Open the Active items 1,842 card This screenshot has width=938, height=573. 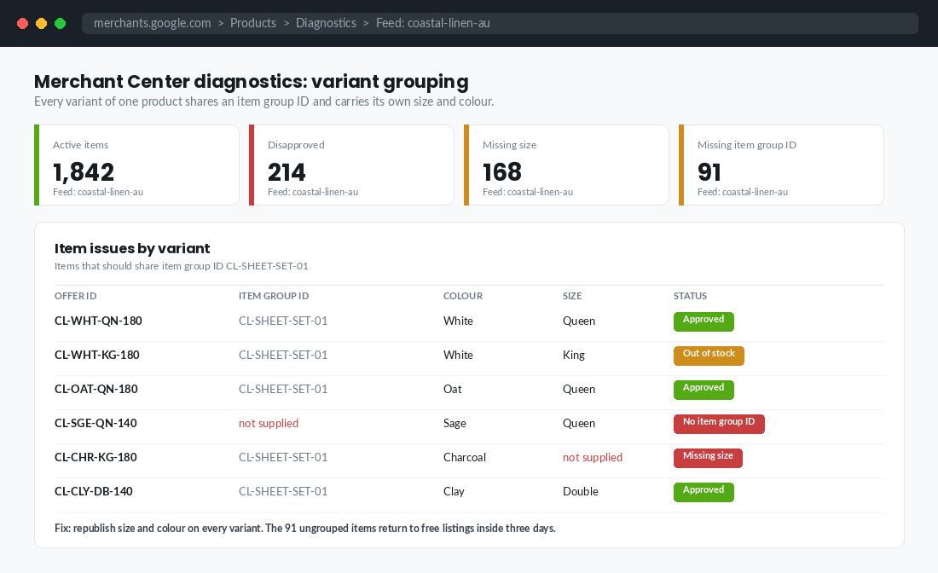137,165
